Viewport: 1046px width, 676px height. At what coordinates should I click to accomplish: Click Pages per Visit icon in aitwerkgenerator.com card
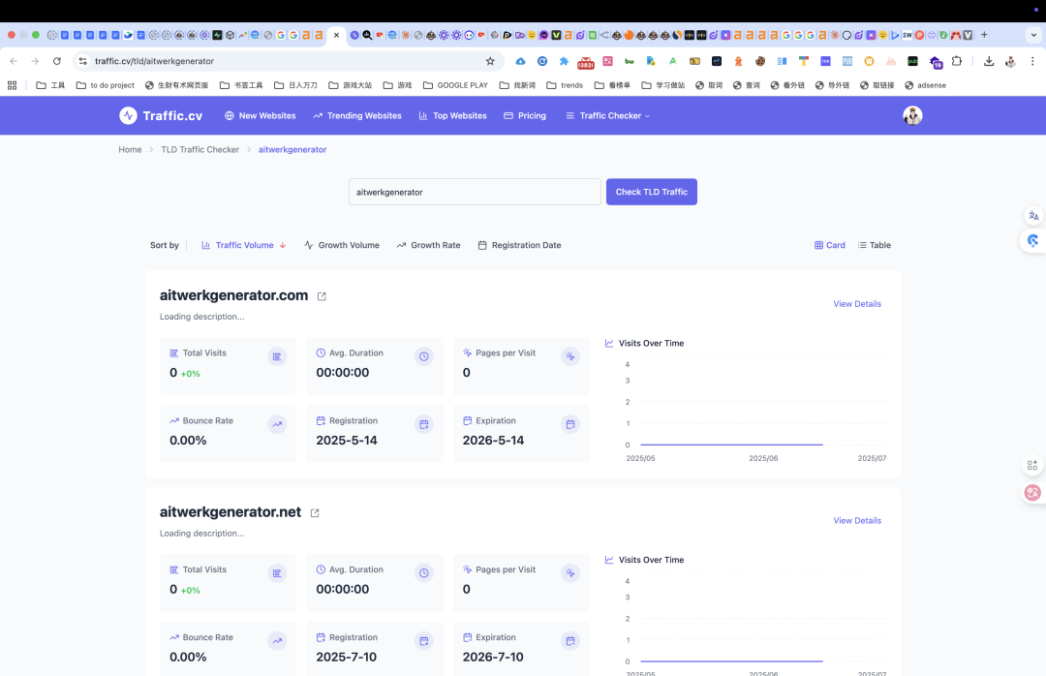coord(570,356)
